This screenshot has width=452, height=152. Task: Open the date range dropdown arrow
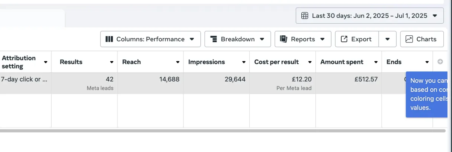(x=435, y=16)
